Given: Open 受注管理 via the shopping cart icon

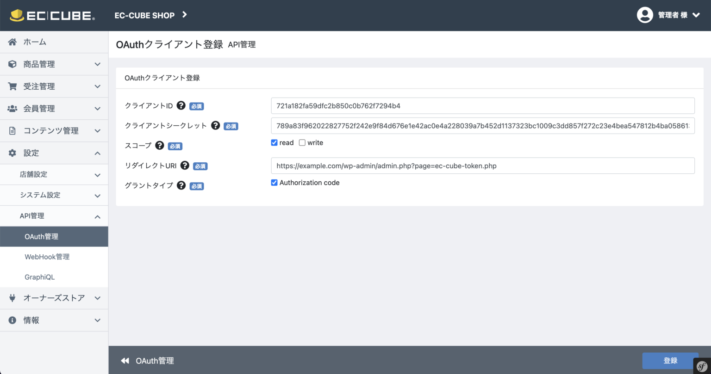Looking at the screenshot, I should [x=12, y=86].
